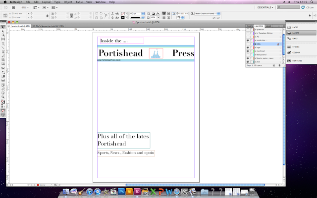317x198 pixels.
Task: Toggle visibility of the plus layer
Action: 248,62
